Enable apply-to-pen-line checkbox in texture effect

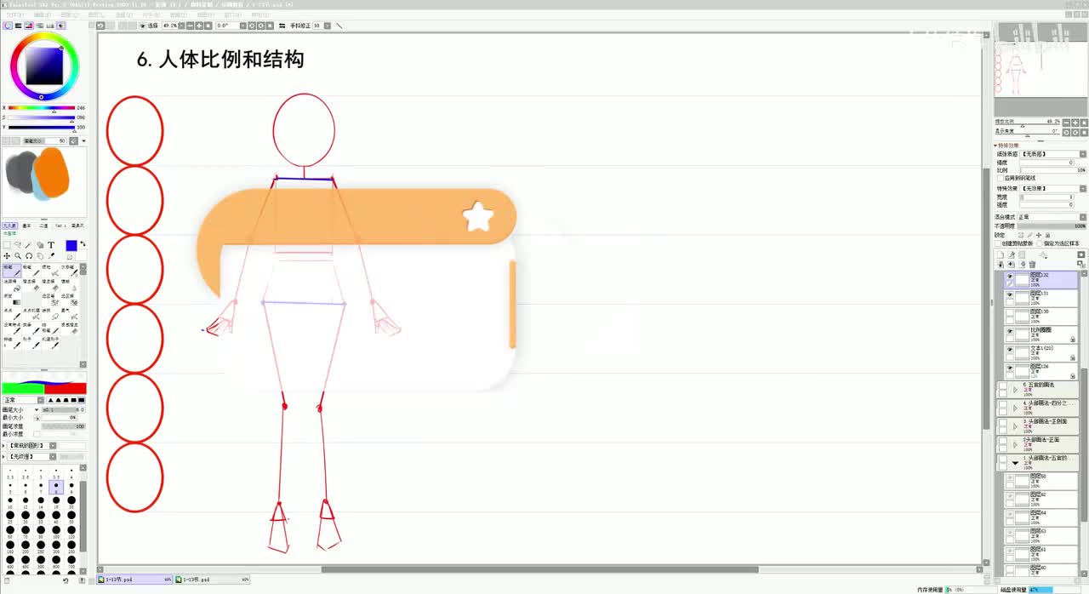click(x=1000, y=178)
